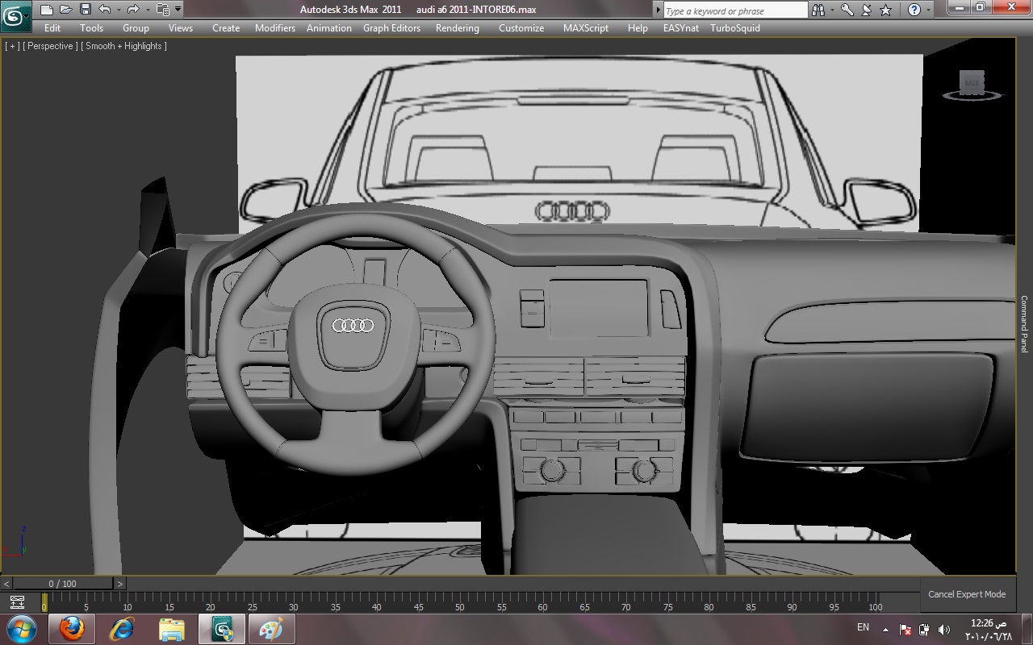Open the Smooth + Highlights shading menu

[124, 46]
